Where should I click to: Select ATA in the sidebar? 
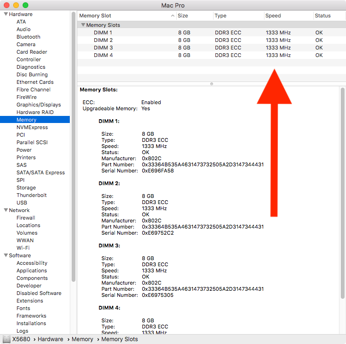pos(21,22)
